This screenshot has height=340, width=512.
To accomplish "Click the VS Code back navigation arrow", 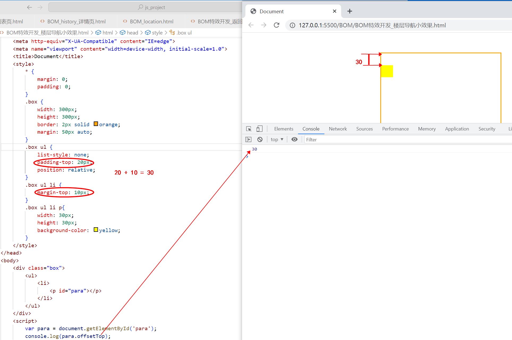I will [29, 7].
